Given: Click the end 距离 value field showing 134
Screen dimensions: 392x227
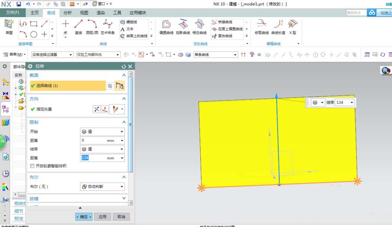Looking at the screenshot, I should point(93,158).
